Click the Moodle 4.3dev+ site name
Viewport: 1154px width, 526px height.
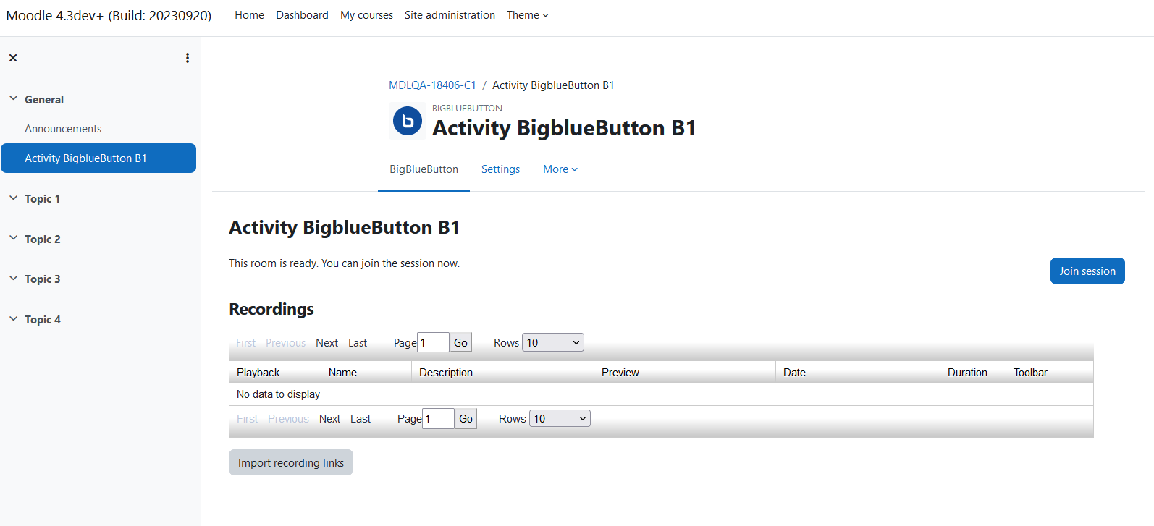point(109,15)
